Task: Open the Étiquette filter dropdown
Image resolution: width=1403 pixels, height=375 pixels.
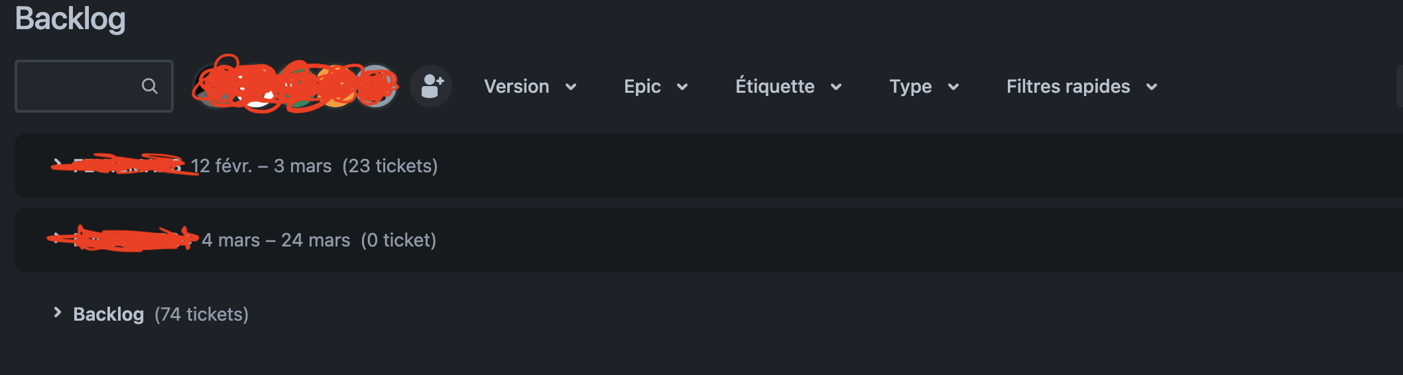Action: (789, 86)
